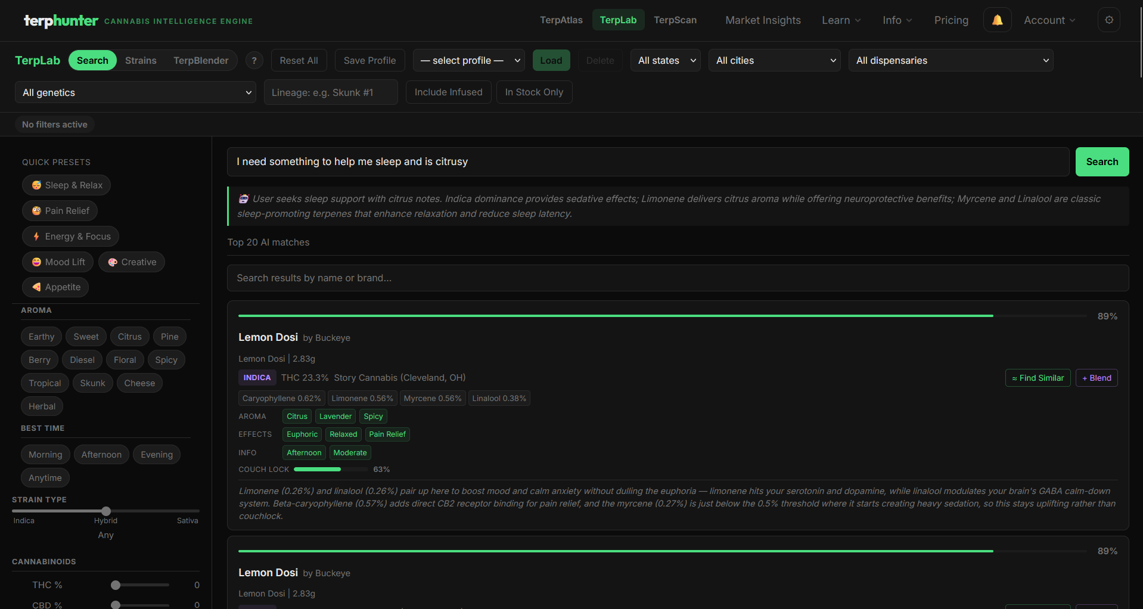Activate the Pain Relief preset
1143x609 pixels.
coord(60,210)
